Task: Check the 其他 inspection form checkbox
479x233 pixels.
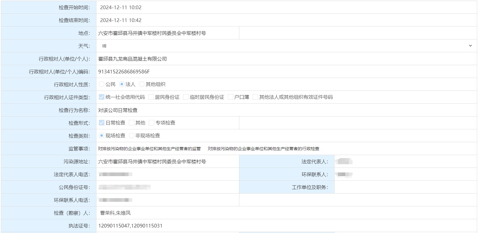Action: (x=132, y=123)
